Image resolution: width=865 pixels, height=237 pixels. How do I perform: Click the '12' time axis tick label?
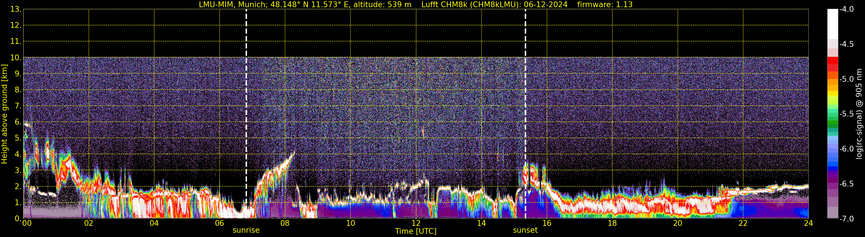(416, 223)
